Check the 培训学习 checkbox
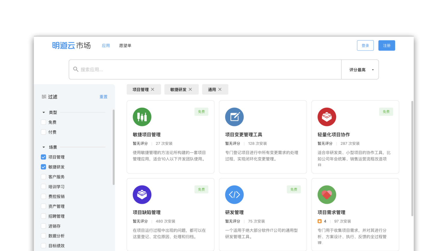 [x=43, y=186]
